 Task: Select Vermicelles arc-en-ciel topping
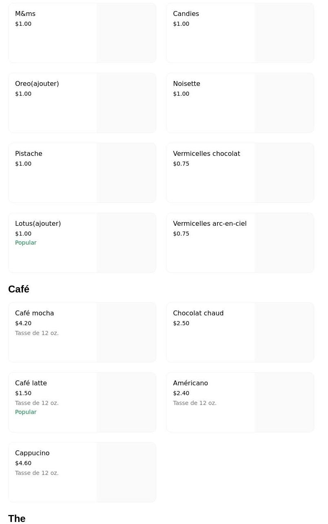(x=211, y=243)
